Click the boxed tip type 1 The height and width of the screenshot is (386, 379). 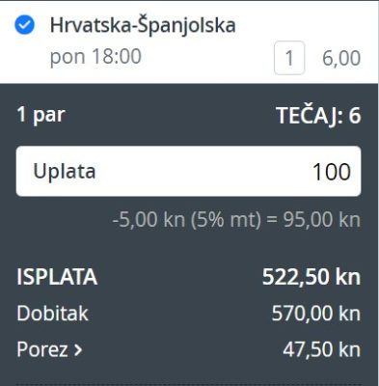pos(289,58)
